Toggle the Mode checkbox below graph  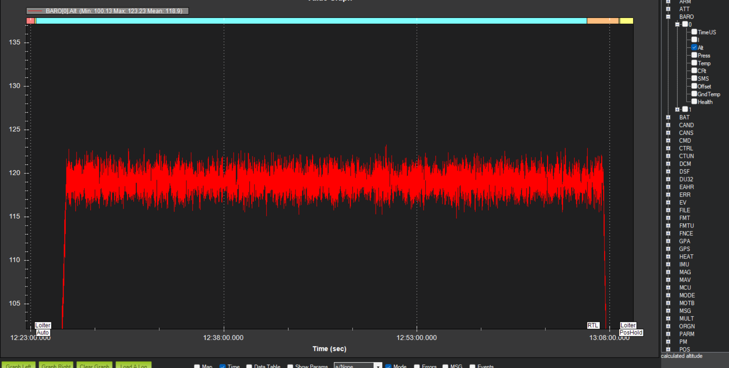click(x=388, y=366)
